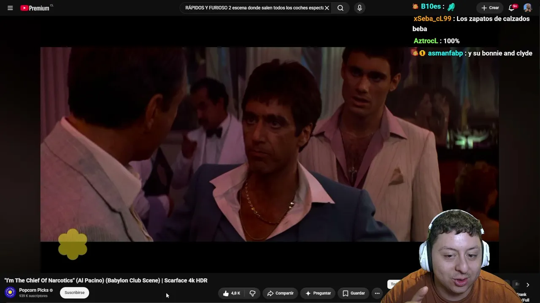
Task: Open the three-dot more actions menu
Action: (x=377, y=293)
